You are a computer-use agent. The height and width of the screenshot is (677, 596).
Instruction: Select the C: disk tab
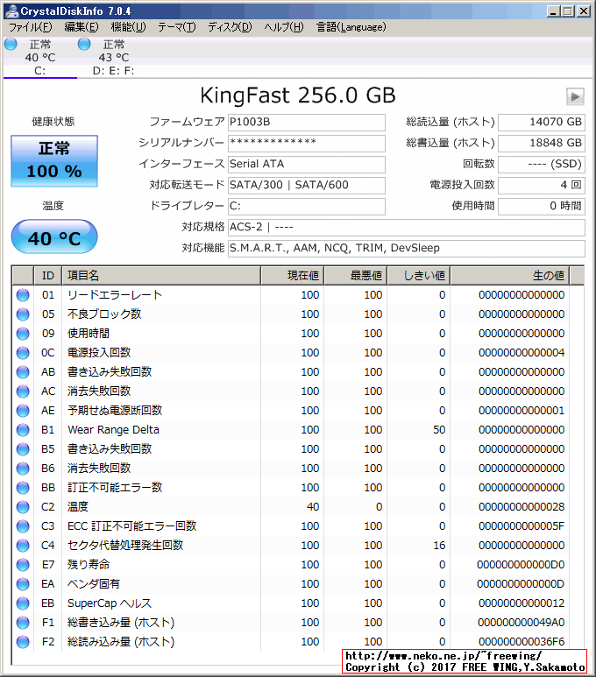click(x=40, y=58)
